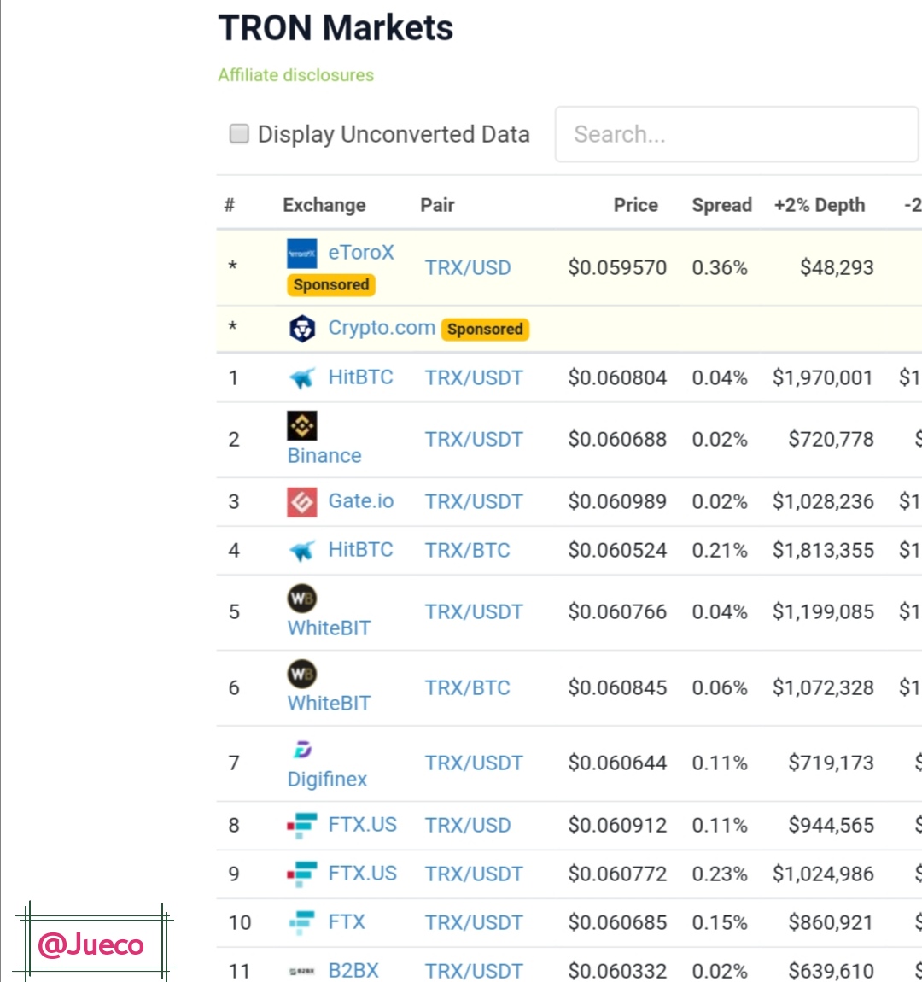Open the eToroX exchange link
This screenshot has width=922, height=982.
coord(361,253)
